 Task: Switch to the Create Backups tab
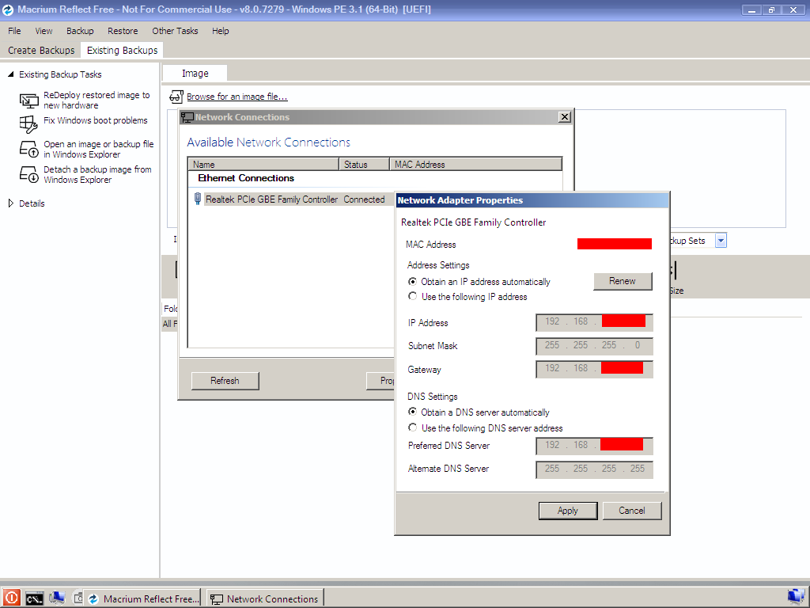pyautogui.click(x=41, y=50)
